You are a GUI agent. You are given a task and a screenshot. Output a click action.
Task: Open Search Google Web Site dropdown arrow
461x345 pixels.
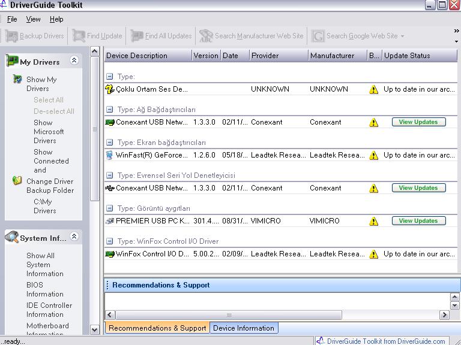point(402,36)
